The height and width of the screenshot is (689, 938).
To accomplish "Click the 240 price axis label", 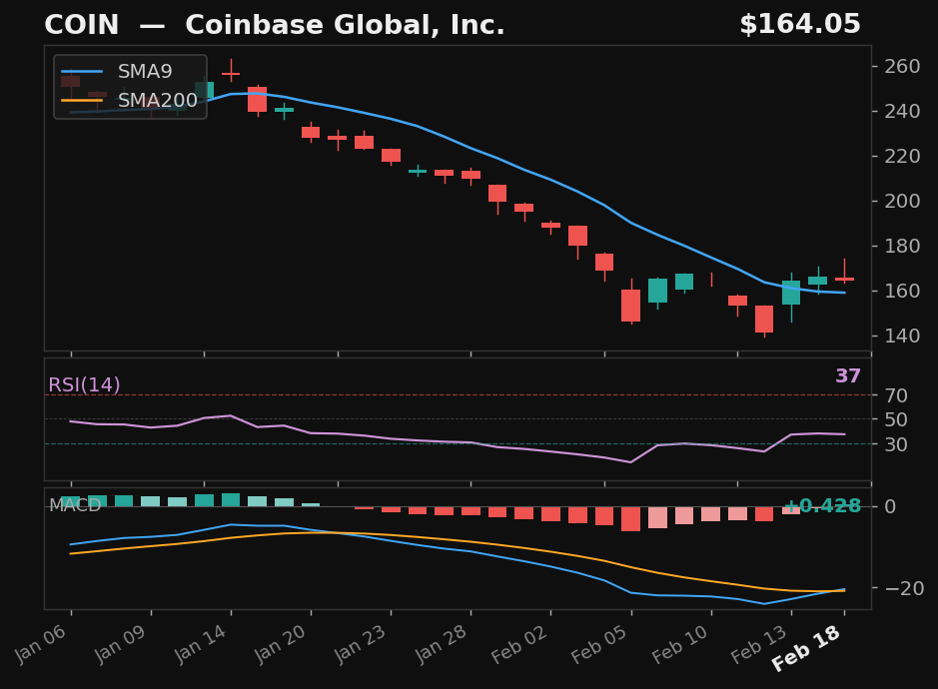I will pyautogui.click(x=902, y=111).
